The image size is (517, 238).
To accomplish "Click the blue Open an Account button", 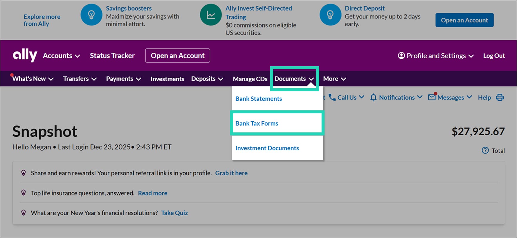I will click(x=464, y=20).
